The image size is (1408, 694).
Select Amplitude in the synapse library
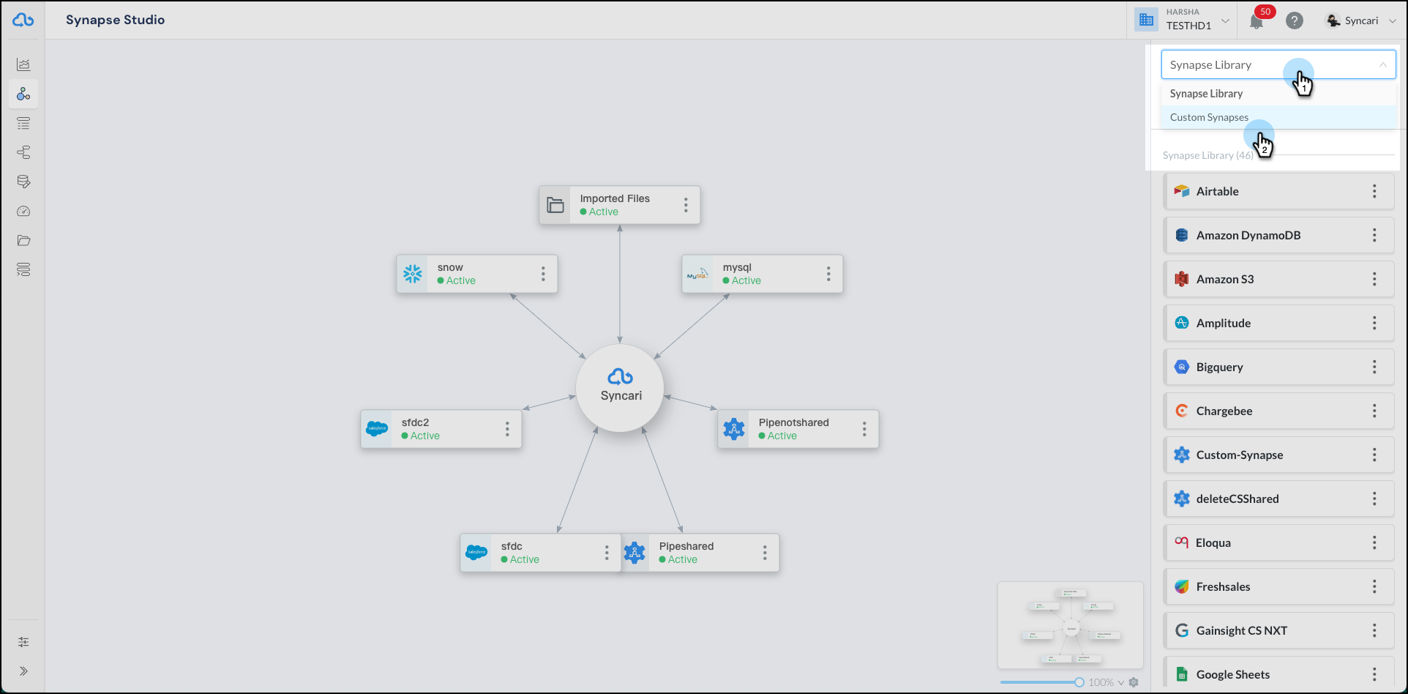1279,323
